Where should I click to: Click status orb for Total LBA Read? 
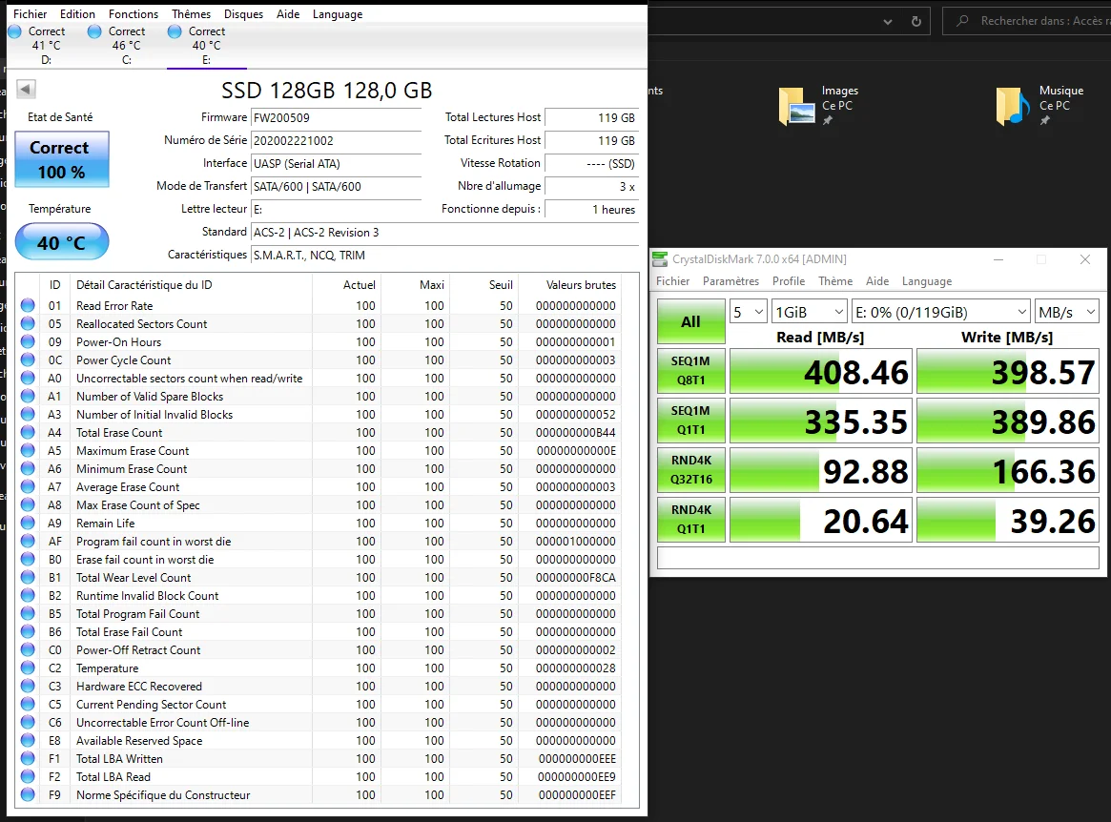pos(28,776)
